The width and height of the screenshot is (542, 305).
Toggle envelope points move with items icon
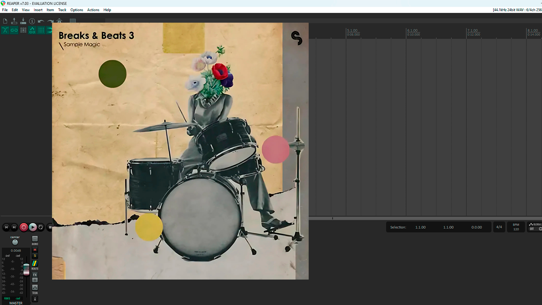coord(32,30)
